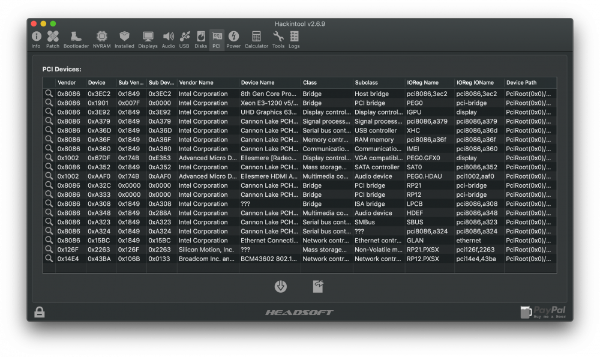Open the Patch toolbar section
This screenshot has height=357, width=600.
click(53, 40)
